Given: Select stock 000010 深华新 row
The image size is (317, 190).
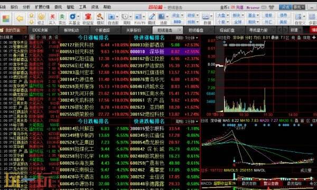Looking at the screenshot, I should [165, 52].
